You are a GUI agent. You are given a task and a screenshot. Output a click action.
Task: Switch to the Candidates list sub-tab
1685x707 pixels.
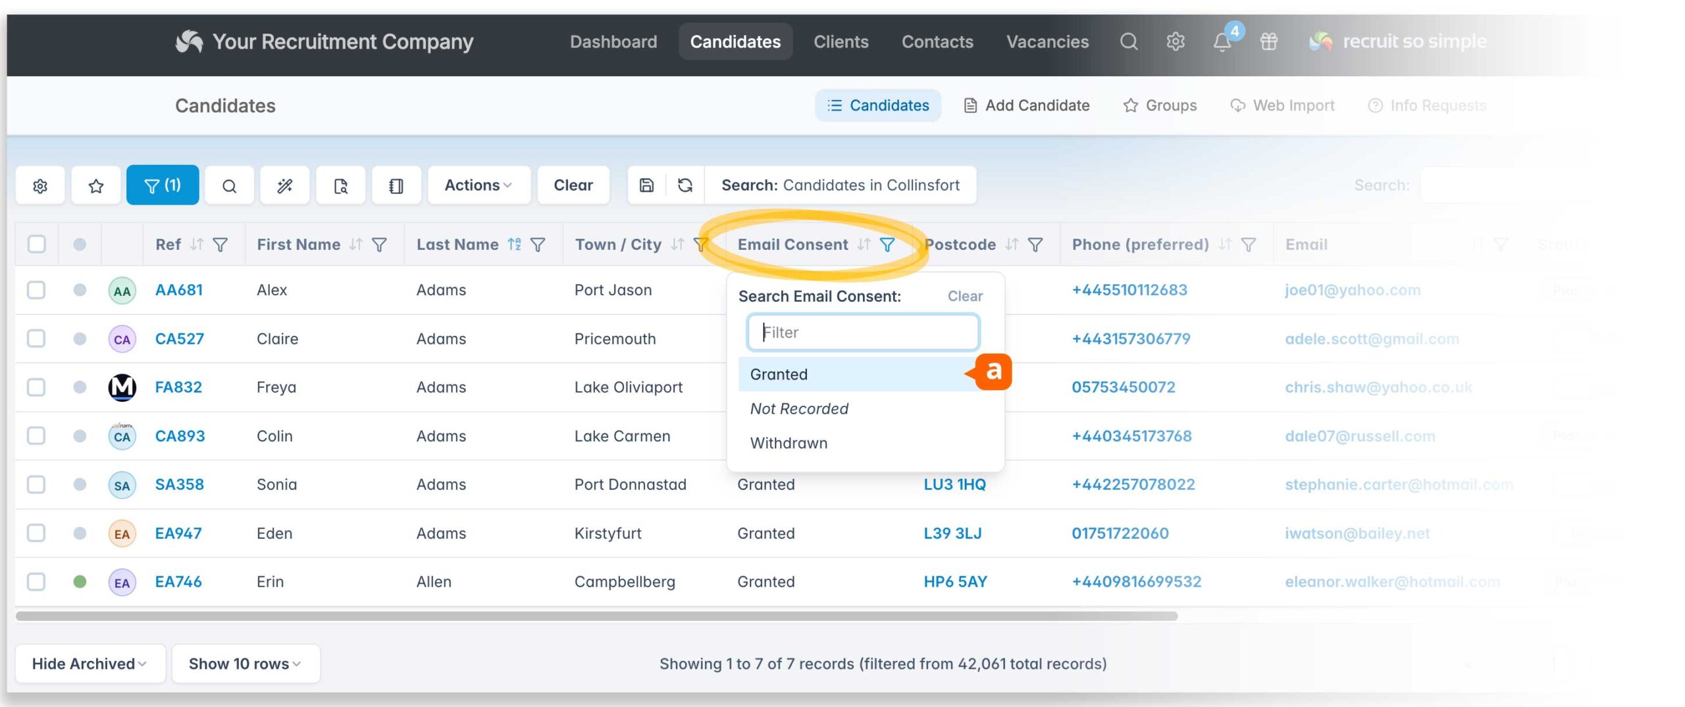(878, 105)
